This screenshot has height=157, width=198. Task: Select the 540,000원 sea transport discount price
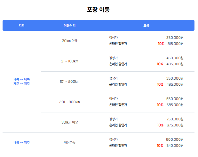175,146
